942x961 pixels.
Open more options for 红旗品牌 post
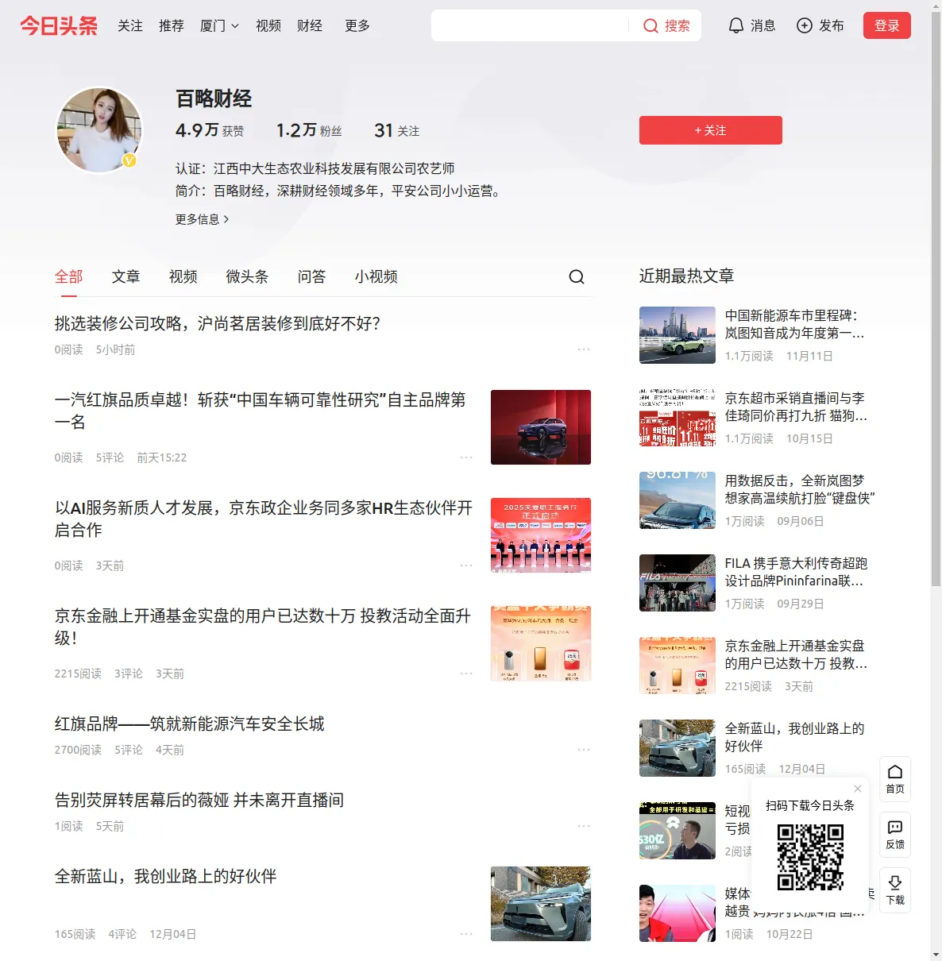click(584, 750)
